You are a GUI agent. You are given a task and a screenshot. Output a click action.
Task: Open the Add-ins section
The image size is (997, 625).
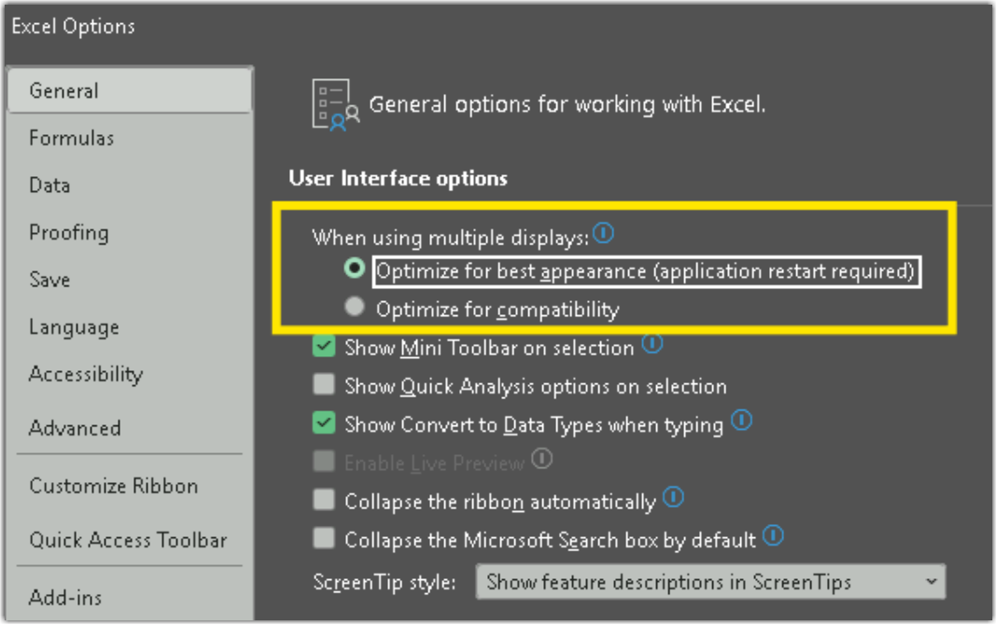pos(64,597)
